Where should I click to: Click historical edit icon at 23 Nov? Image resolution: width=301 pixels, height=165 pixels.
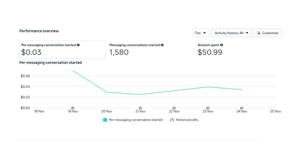click(x=208, y=108)
